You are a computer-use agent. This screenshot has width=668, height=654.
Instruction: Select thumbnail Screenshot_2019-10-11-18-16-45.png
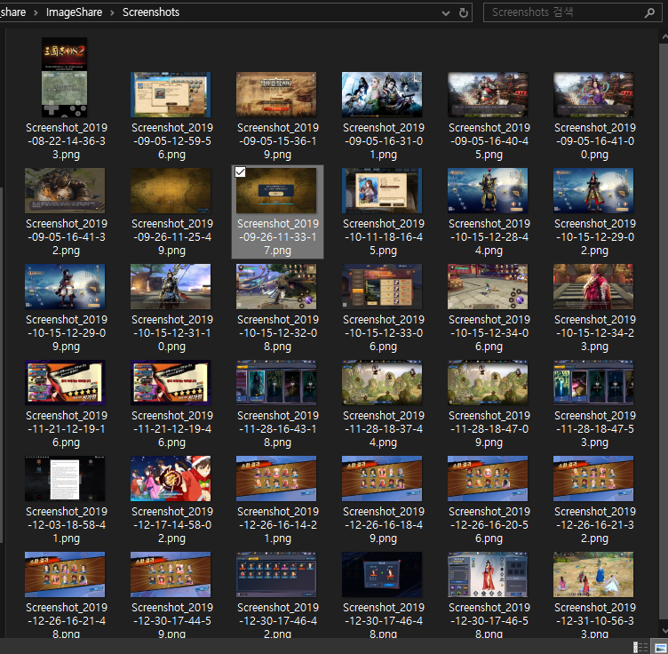pyautogui.click(x=382, y=190)
